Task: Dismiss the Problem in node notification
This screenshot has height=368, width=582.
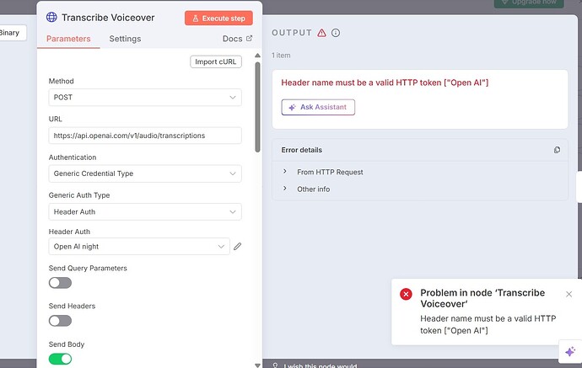Action: 569,294
